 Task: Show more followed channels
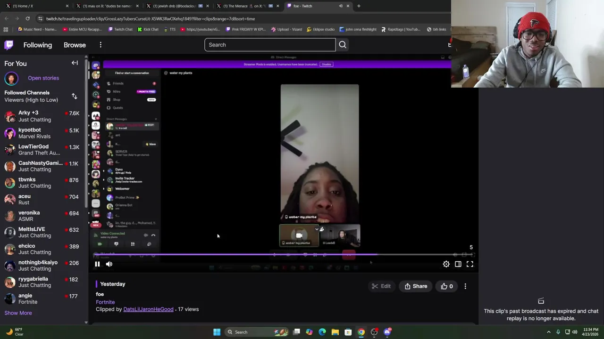(x=18, y=313)
